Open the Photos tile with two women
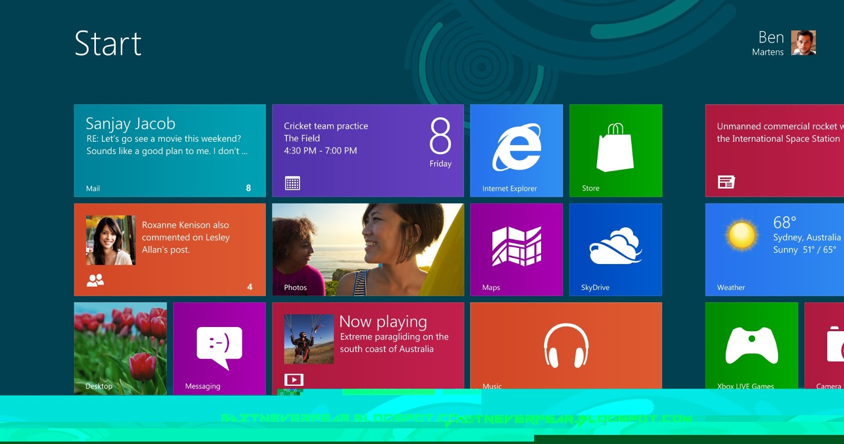The image size is (844, 444). point(368,249)
